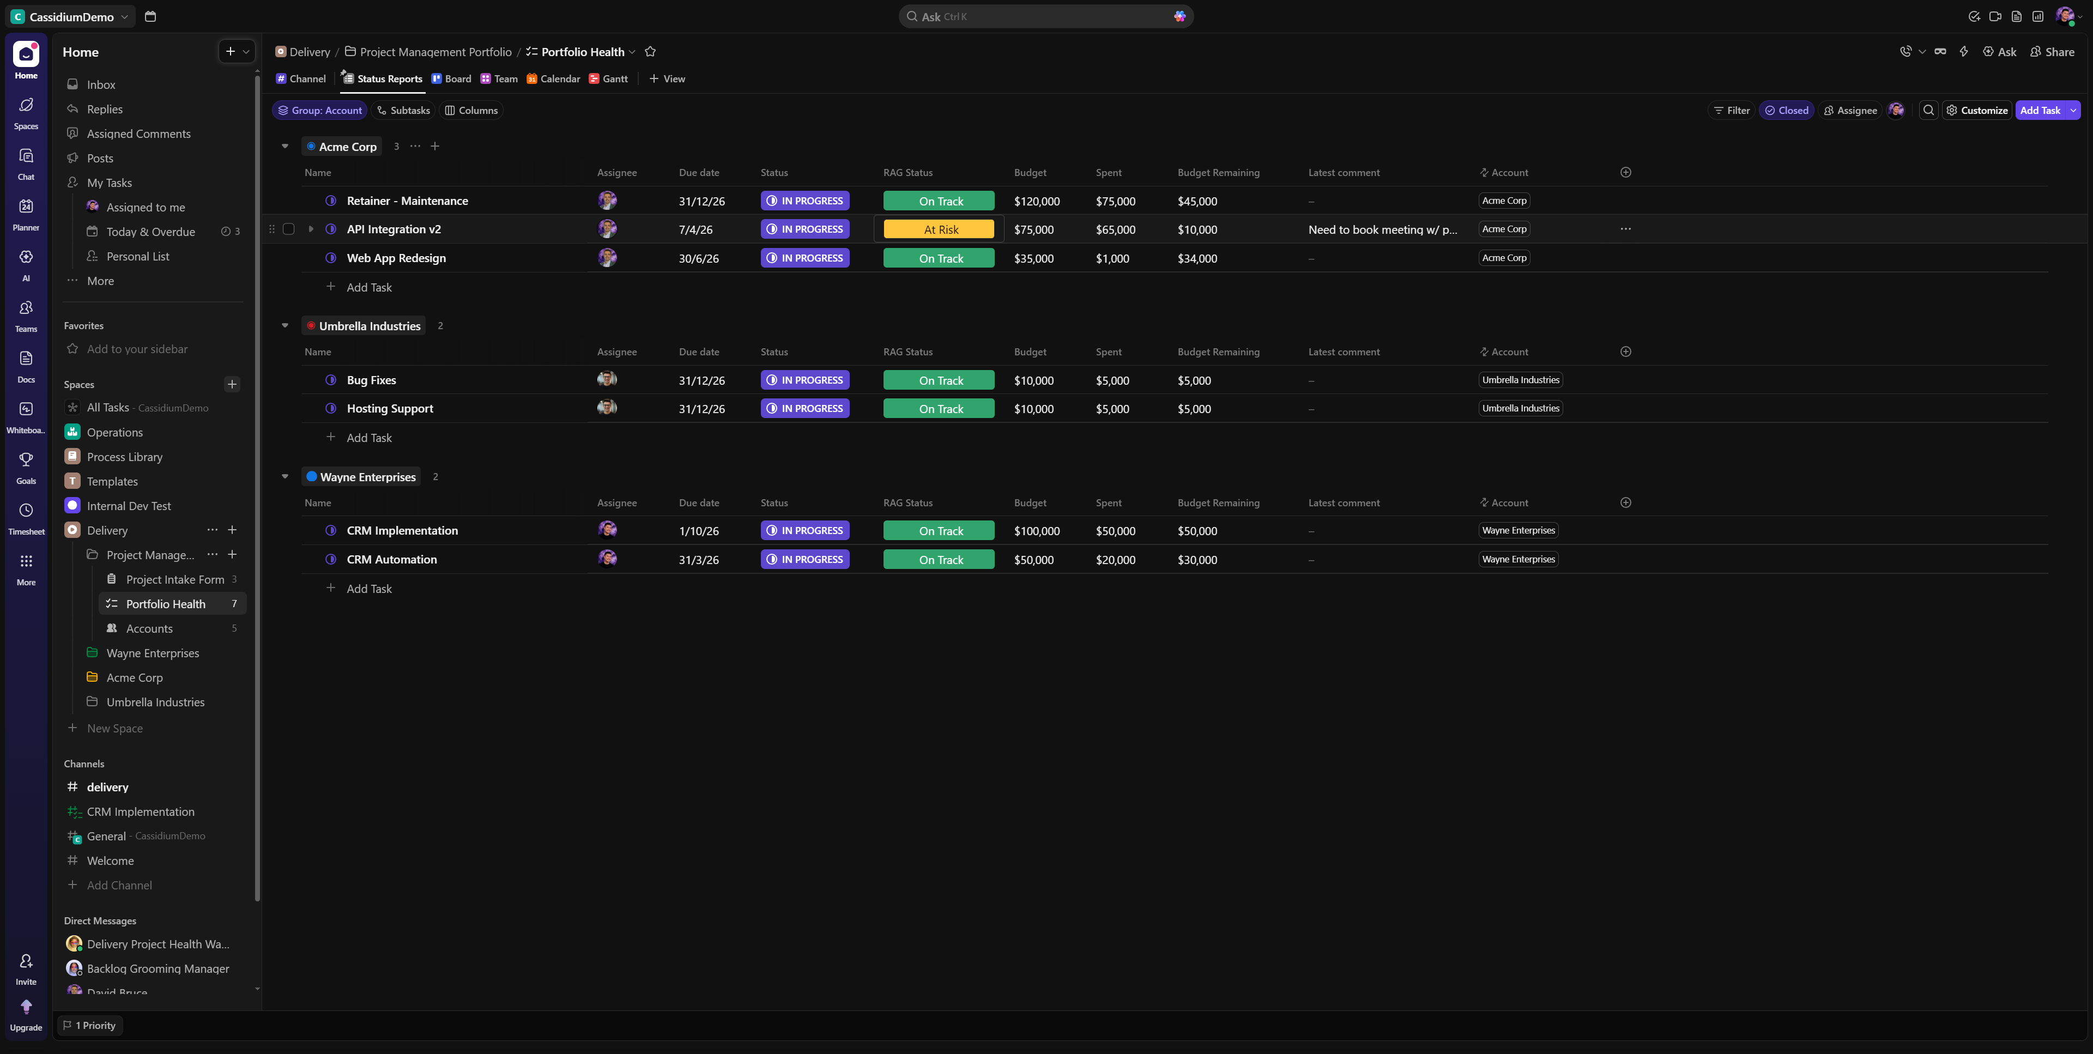Click the add new Space plus icon
Image resolution: width=2093 pixels, height=1054 pixels.
tap(232, 384)
